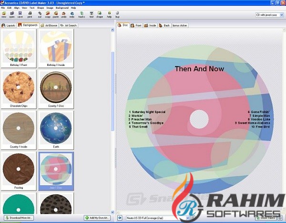This screenshot has width=286, height=223.
Task: Click the tracks toolbar icon
Action: 82,15
